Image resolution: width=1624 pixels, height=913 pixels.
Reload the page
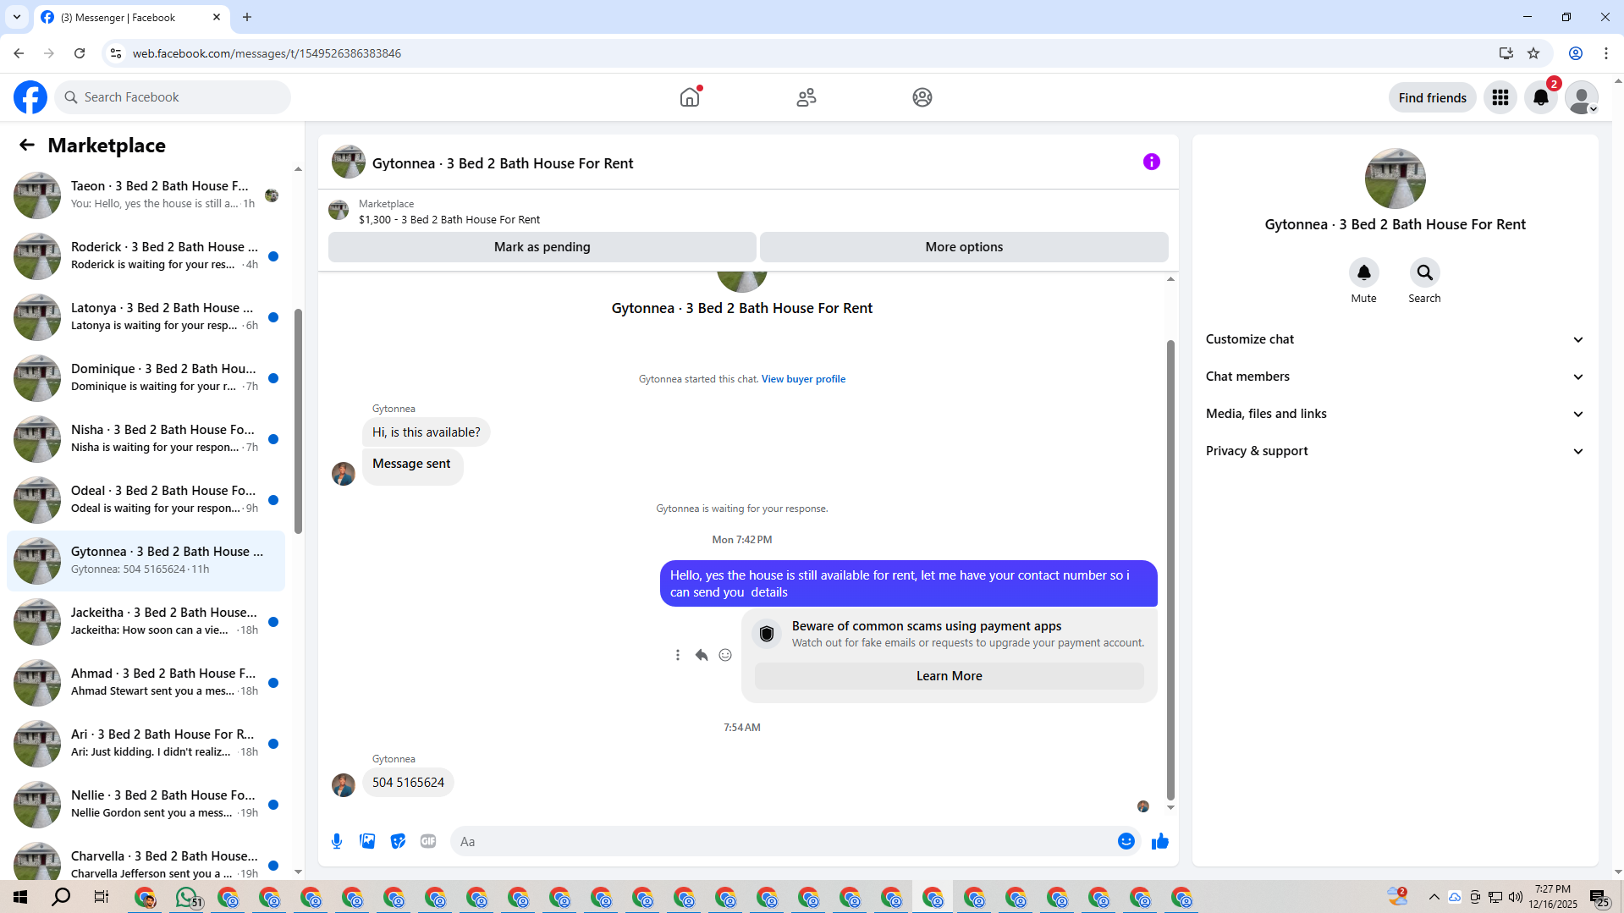tap(80, 53)
